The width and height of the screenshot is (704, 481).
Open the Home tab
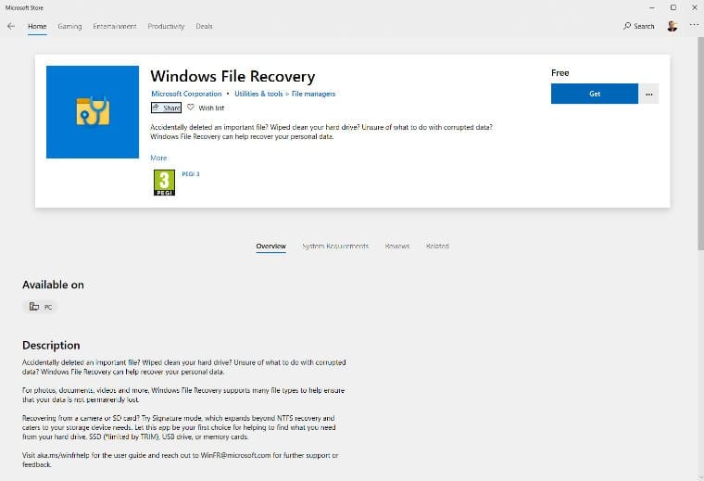[x=37, y=26]
